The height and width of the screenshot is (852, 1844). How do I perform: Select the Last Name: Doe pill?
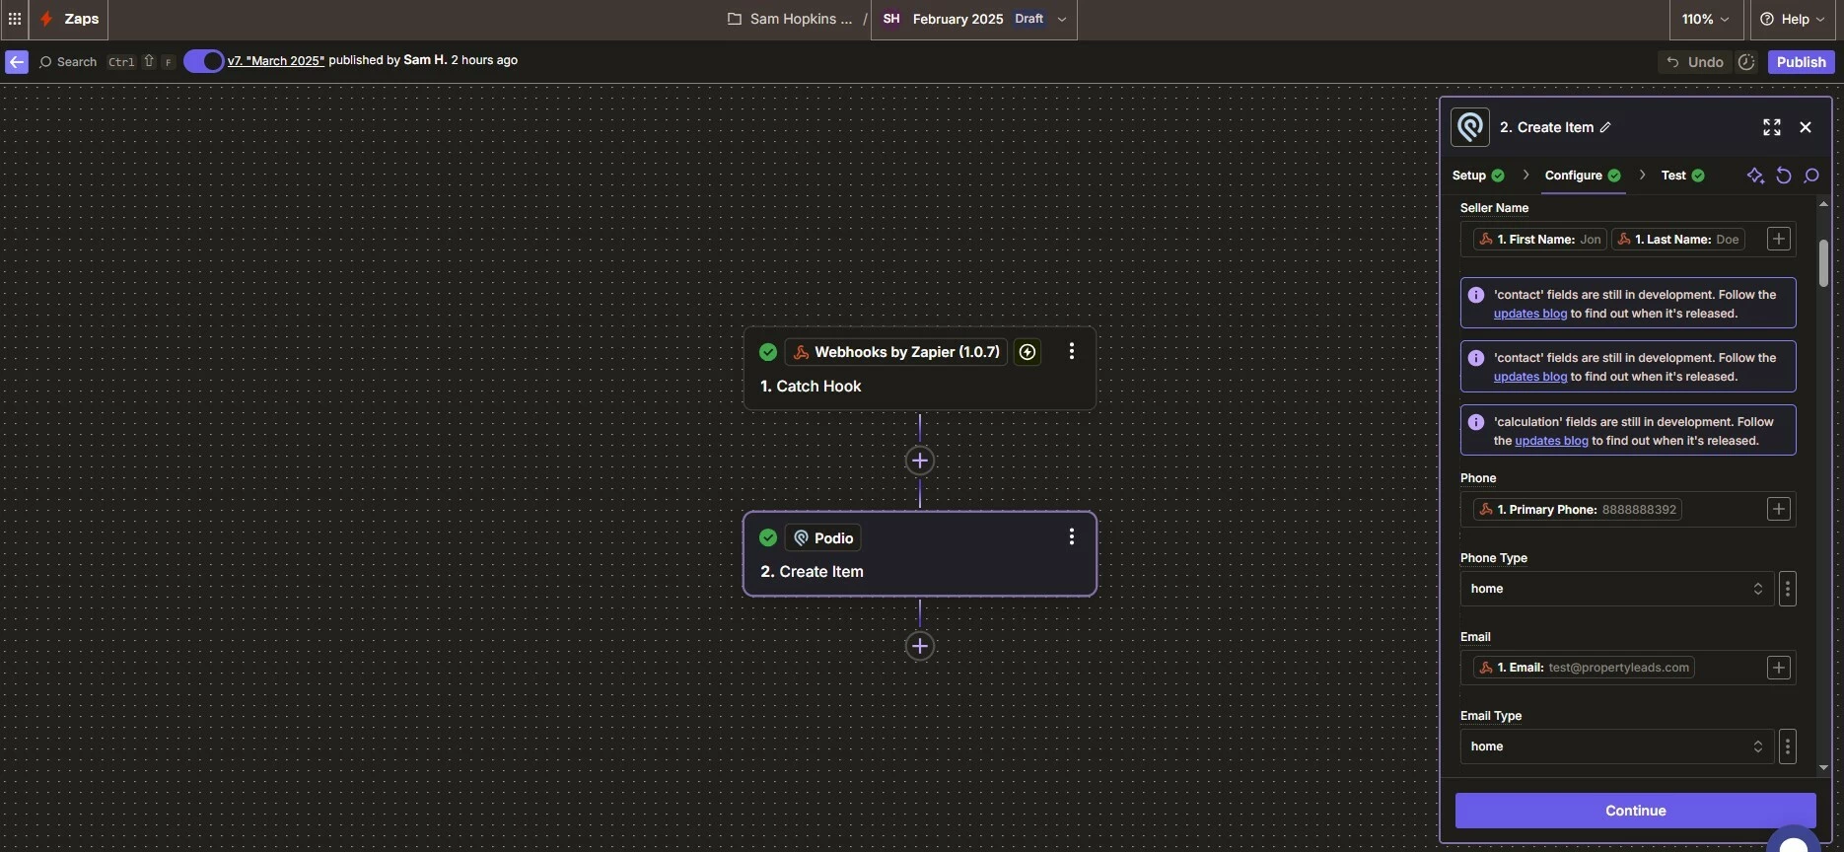(x=1677, y=240)
